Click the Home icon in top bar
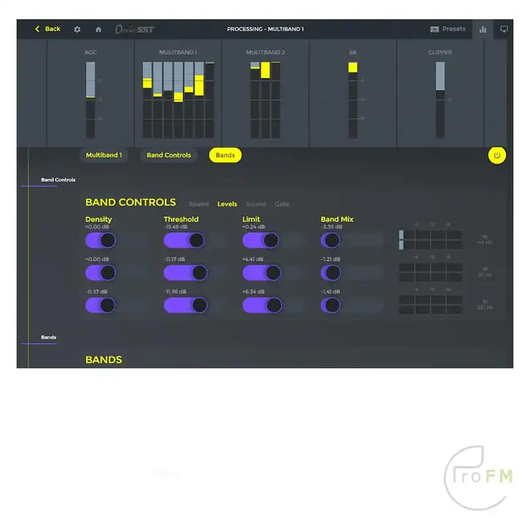The width and height of the screenshot is (530, 530). tap(98, 29)
